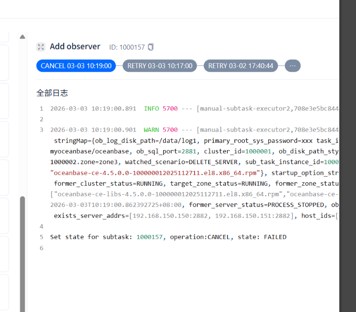Click log line number 5

coord(41,237)
